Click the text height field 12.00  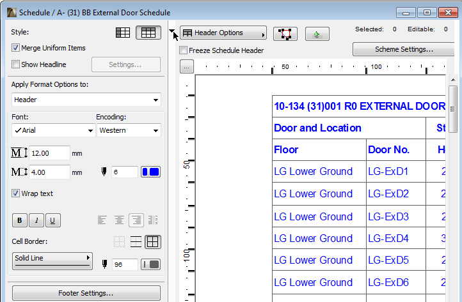(49, 153)
